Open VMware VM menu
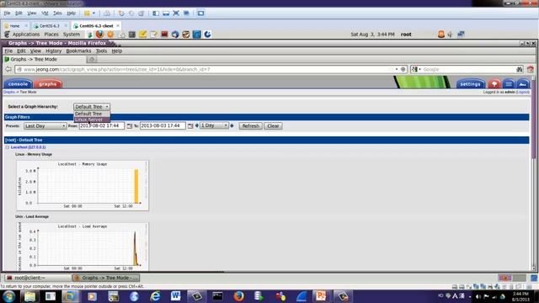The width and height of the screenshot is (539, 303). pos(45,13)
